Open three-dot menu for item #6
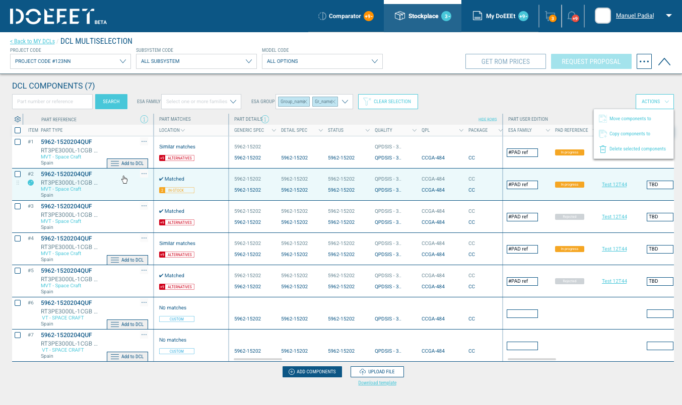This screenshot has width=682, height=405. (144, 302)
